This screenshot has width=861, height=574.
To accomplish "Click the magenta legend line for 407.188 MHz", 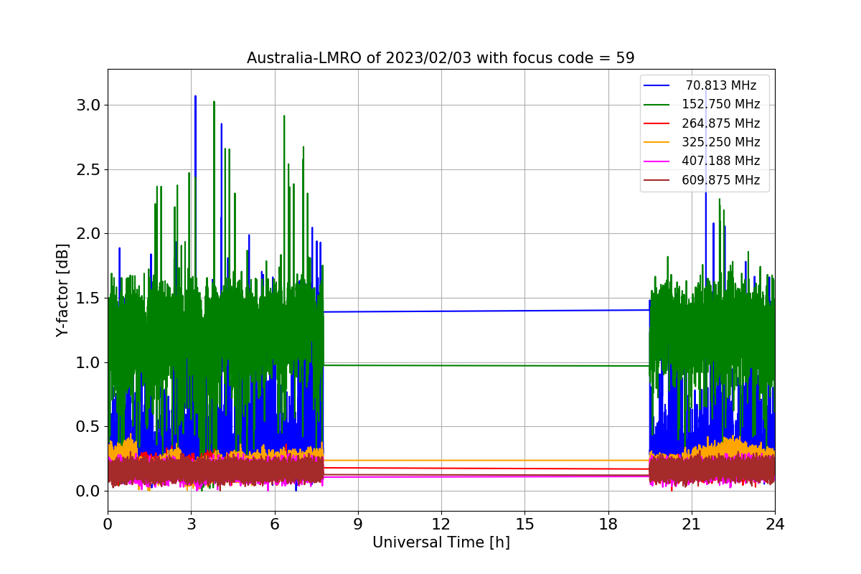I will (657, 161).
